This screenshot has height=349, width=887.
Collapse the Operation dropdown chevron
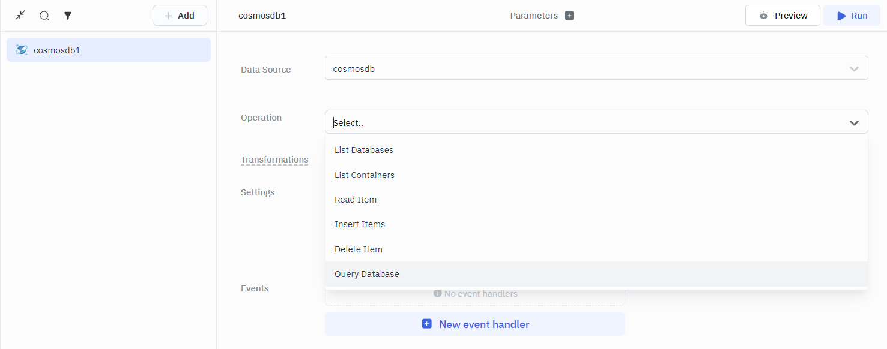[x=854, y=122]
